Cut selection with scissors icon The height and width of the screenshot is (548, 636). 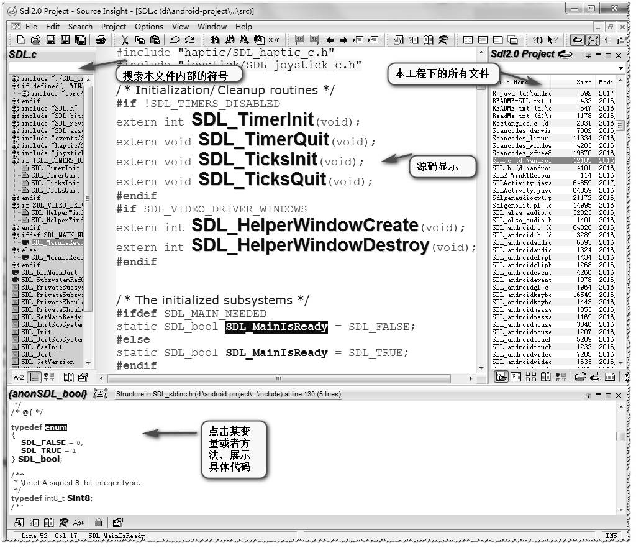(x=125, y=40)
